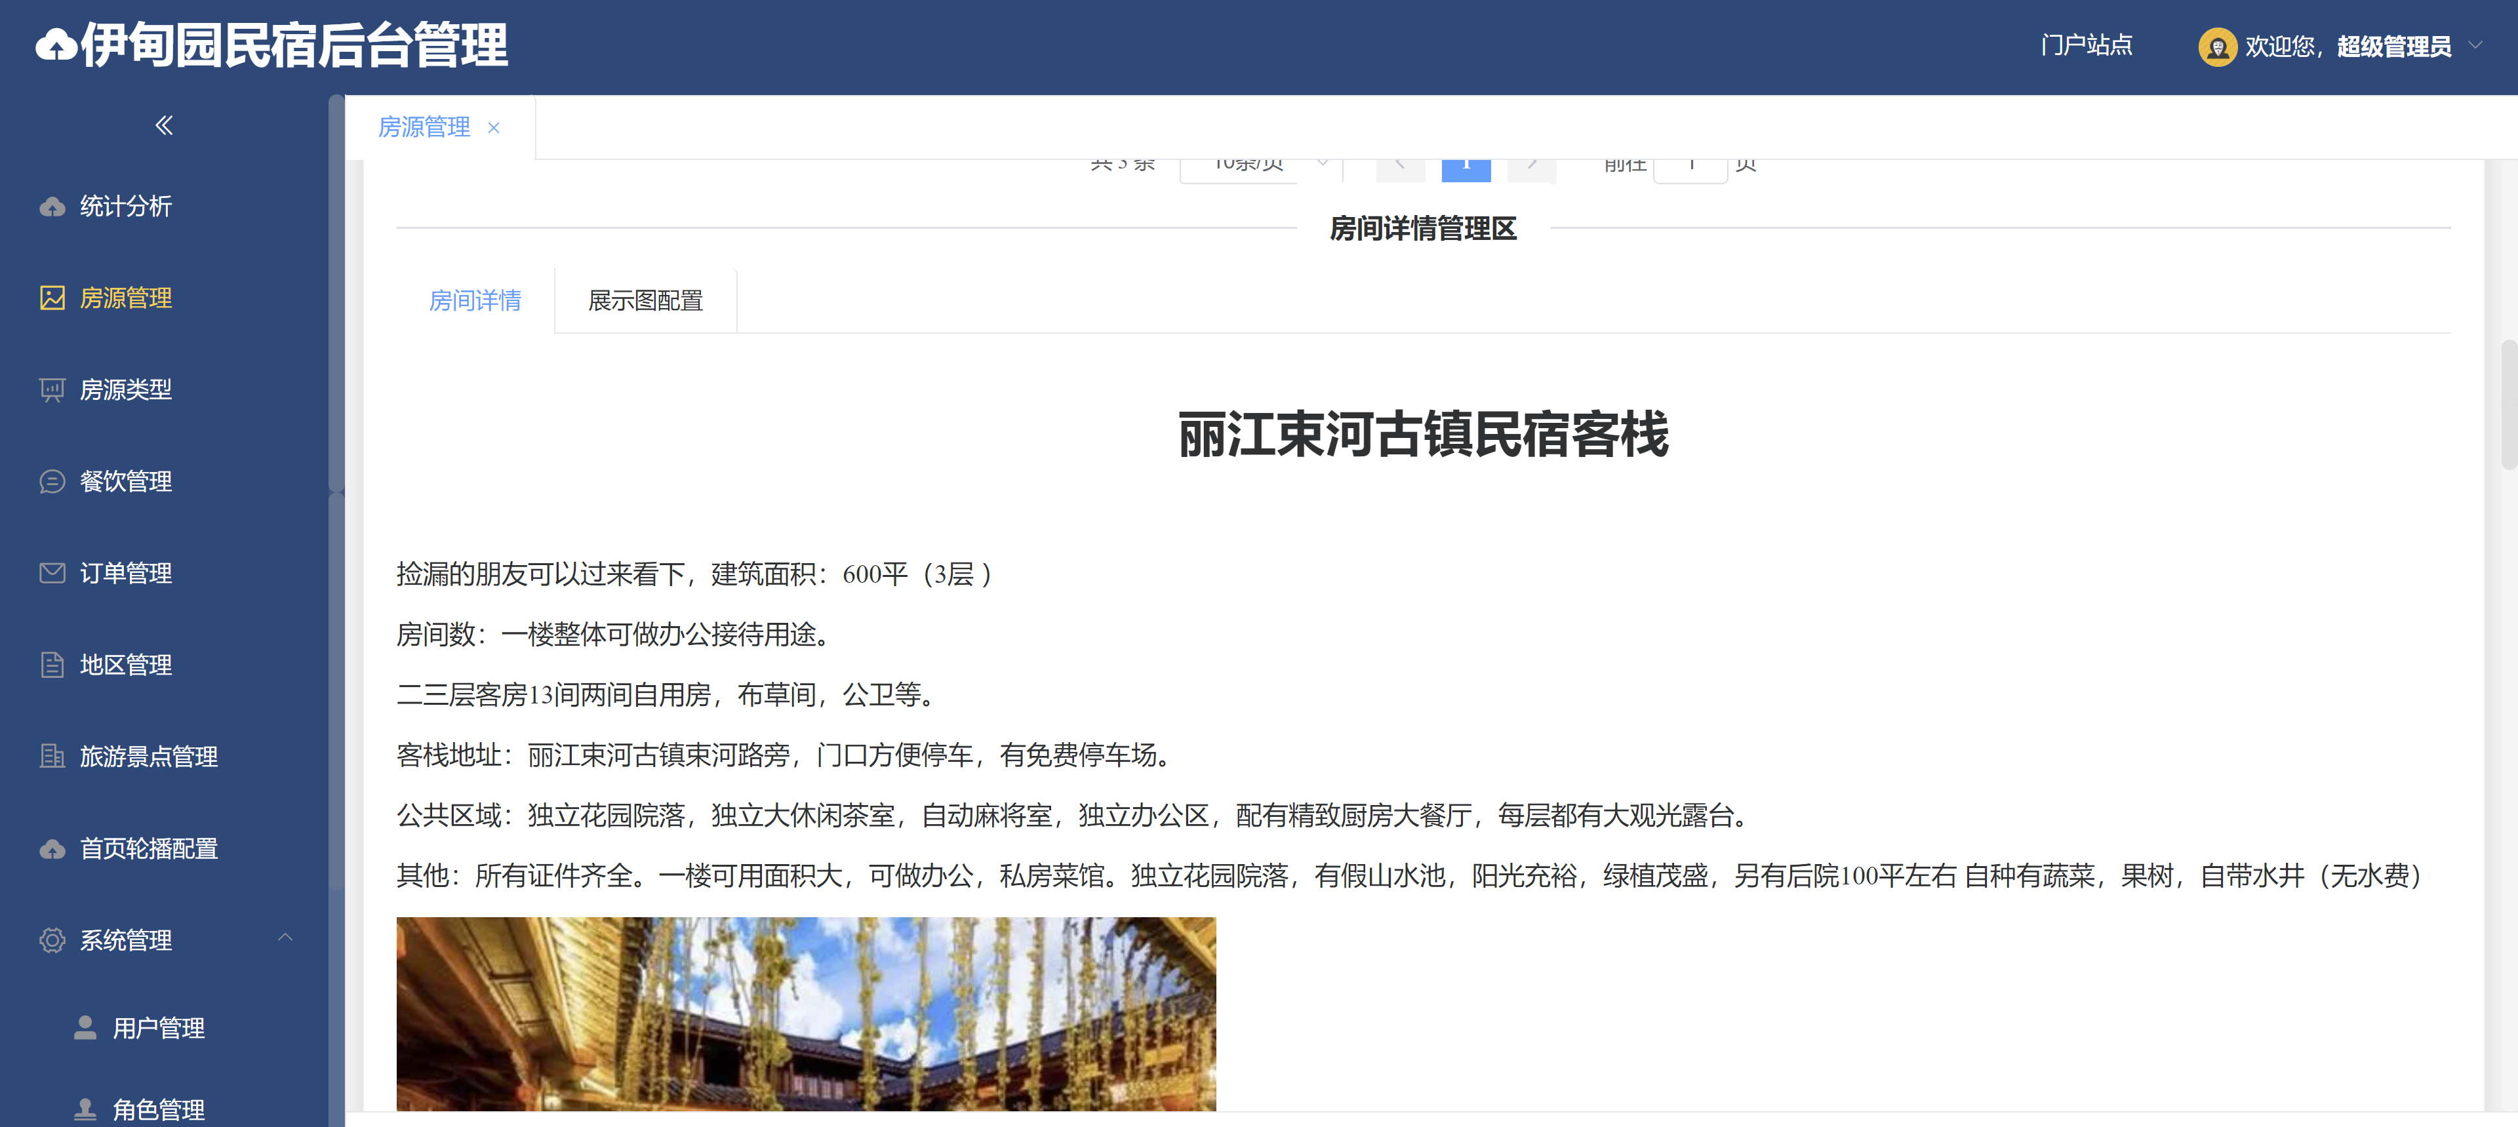The image size is (2518, 1127).
Task: Select the 房源管理 page tab
Action: (x=424, y=127)
